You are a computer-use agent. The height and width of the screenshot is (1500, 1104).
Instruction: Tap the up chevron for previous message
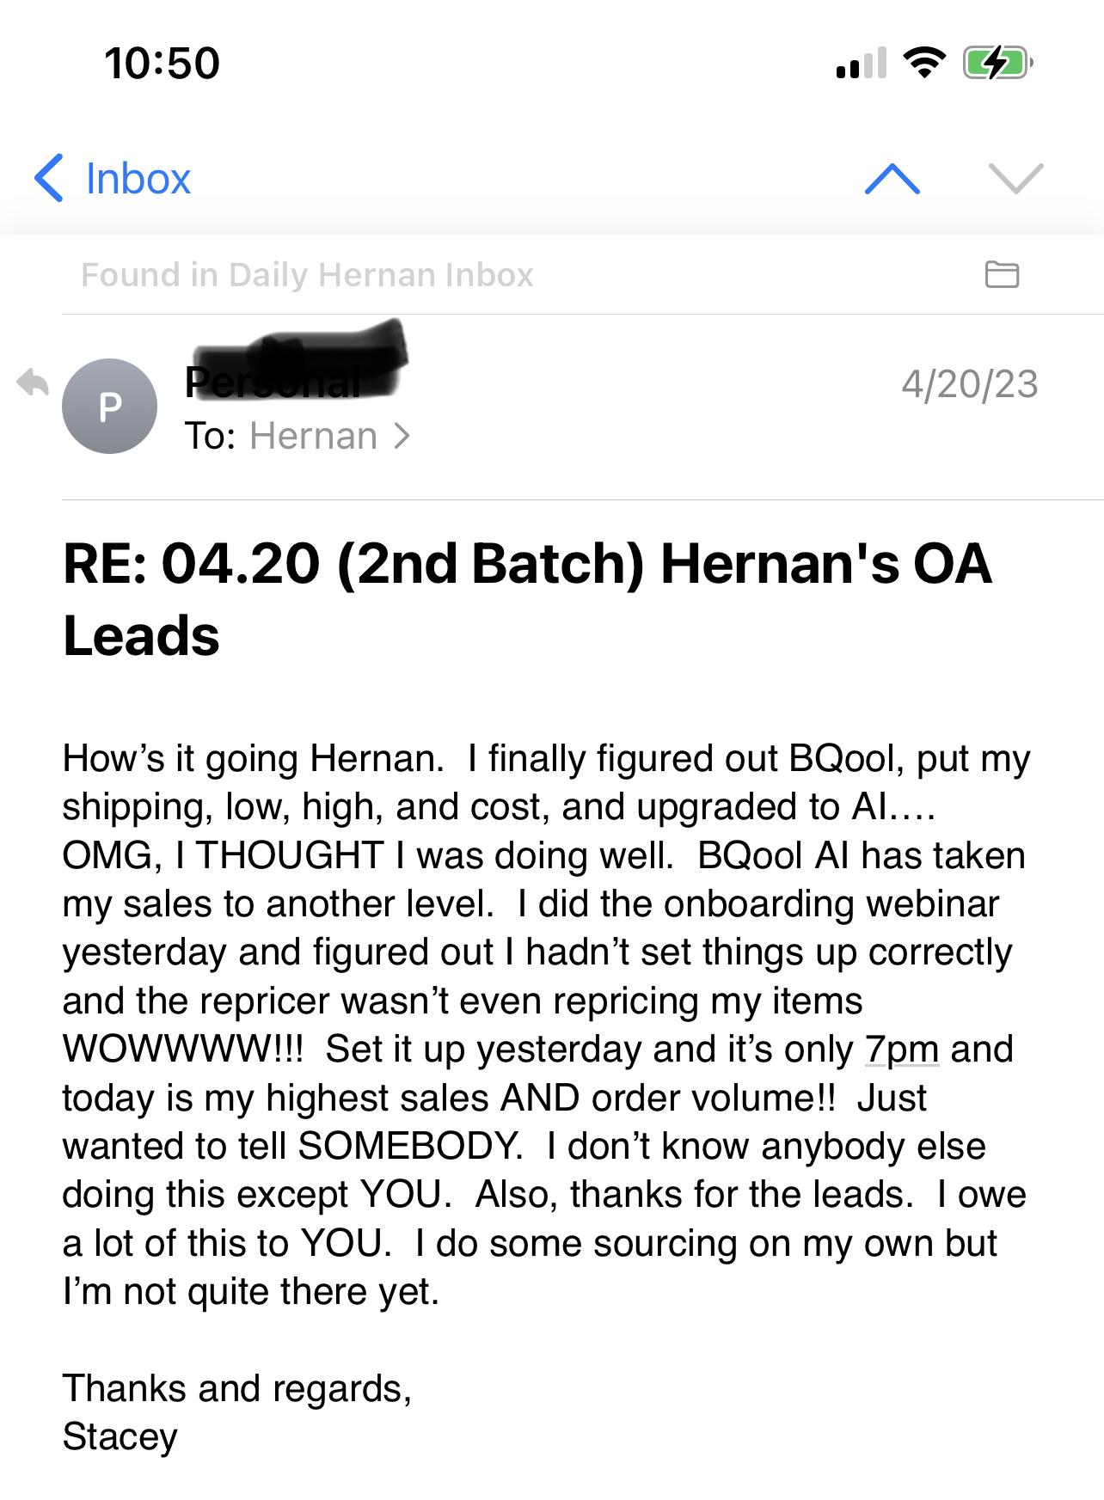(892, 178)
